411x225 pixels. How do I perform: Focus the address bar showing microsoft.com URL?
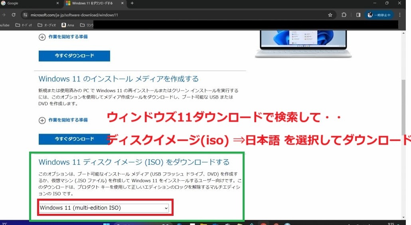178,15
